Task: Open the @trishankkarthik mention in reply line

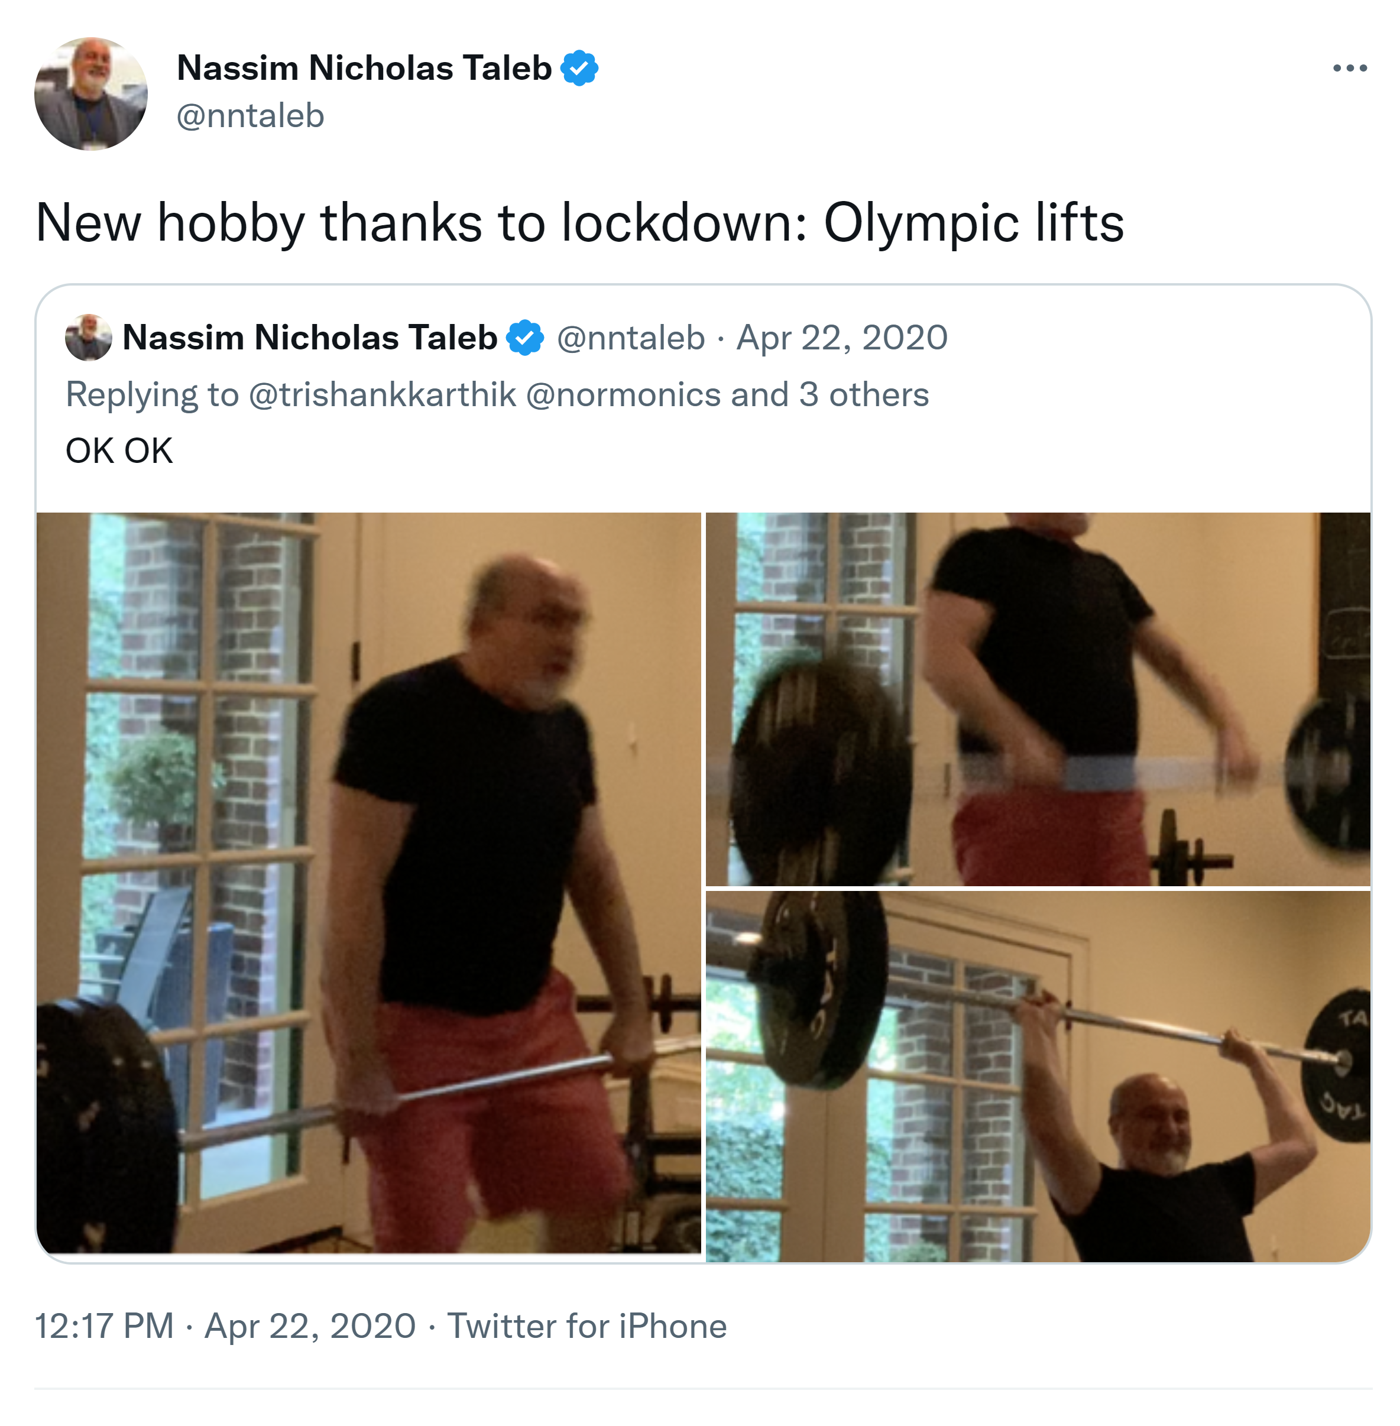Action: 383,394
